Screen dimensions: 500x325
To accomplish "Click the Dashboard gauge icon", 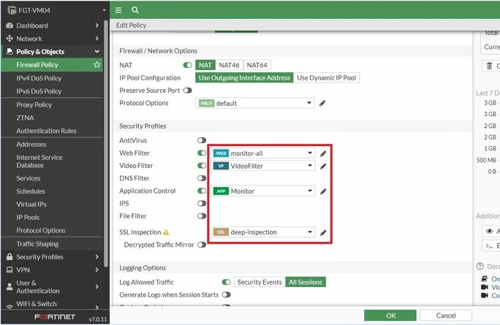I will (x=10, y=26).
